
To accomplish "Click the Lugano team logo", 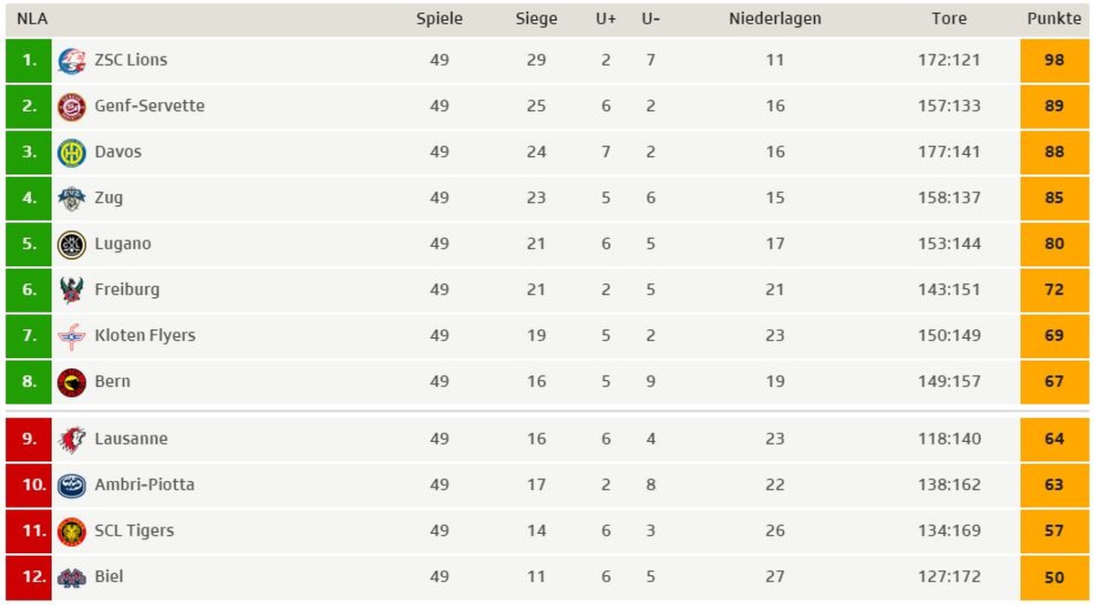I will click(x=71, y=244).
